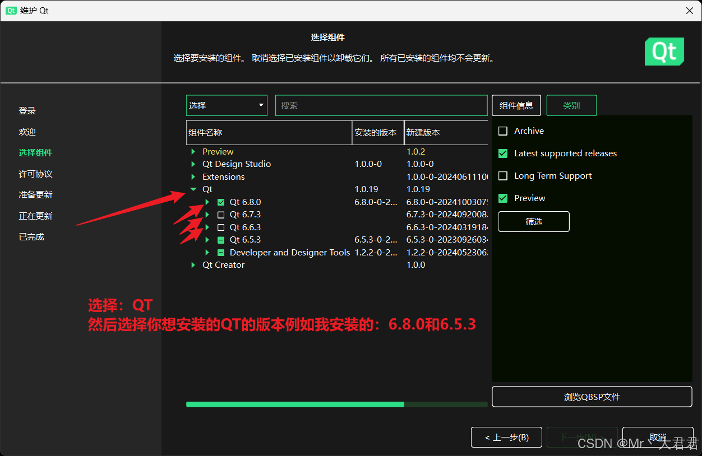Click the 筛选 filter button
Image resolution: width=702 pixels, height=456 pixels.
534,221
